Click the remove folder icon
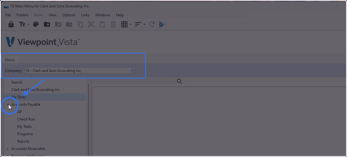 pyautogui.click(x=69, y=25)
